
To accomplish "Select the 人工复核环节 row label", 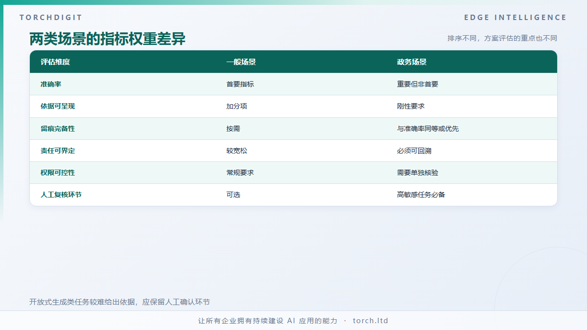I will coord(61,195).
